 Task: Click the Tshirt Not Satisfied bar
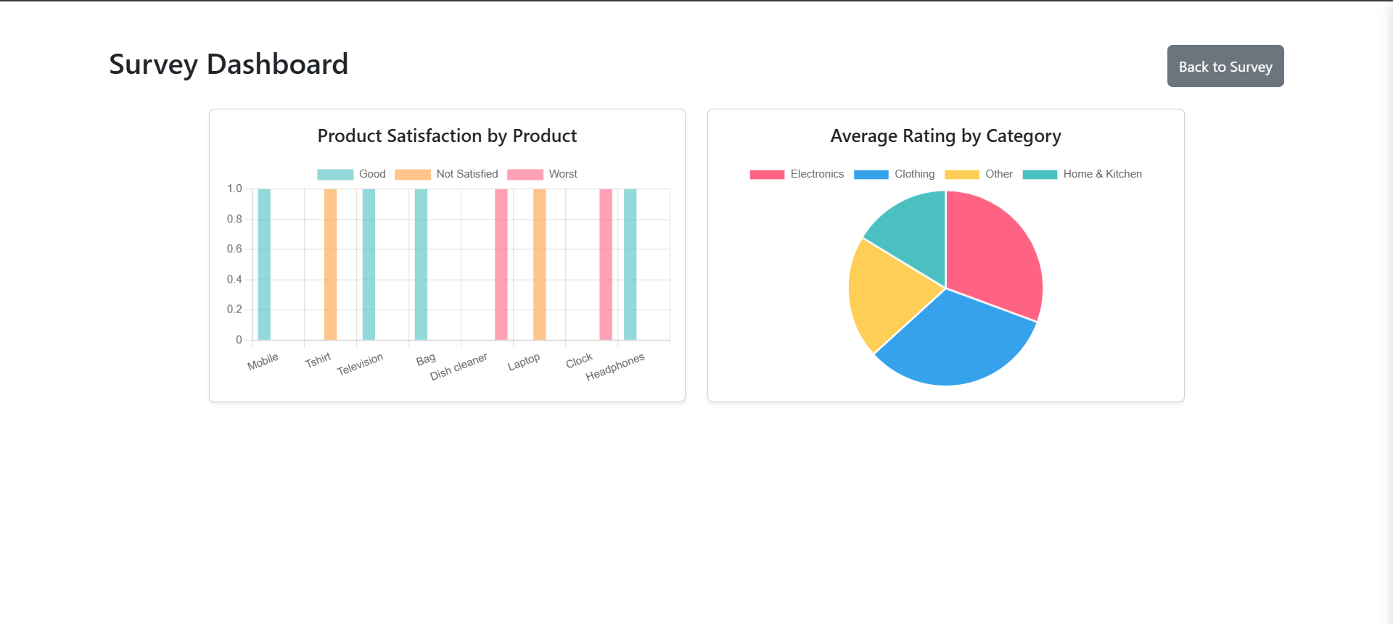click(330, 265)
